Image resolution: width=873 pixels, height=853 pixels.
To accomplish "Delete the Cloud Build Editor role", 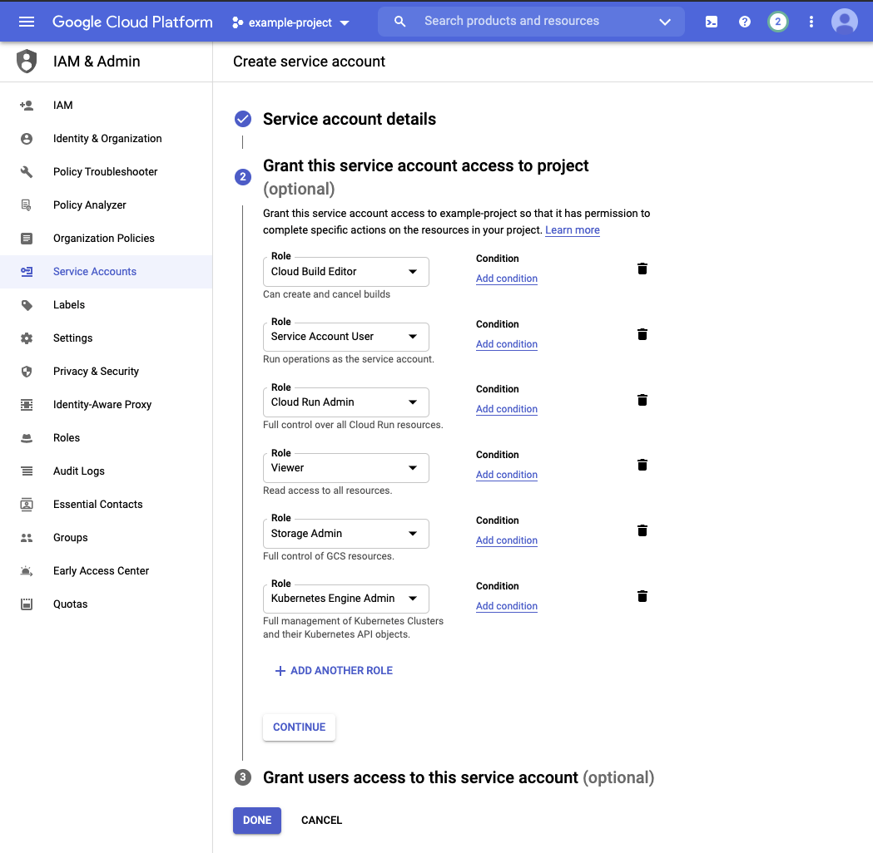I will [x=642, y=269].
